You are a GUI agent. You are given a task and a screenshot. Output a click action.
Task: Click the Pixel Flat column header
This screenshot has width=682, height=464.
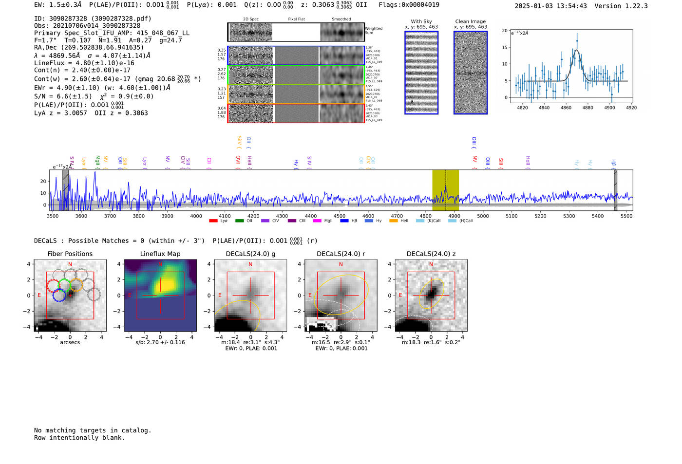(x=297, y=19)
